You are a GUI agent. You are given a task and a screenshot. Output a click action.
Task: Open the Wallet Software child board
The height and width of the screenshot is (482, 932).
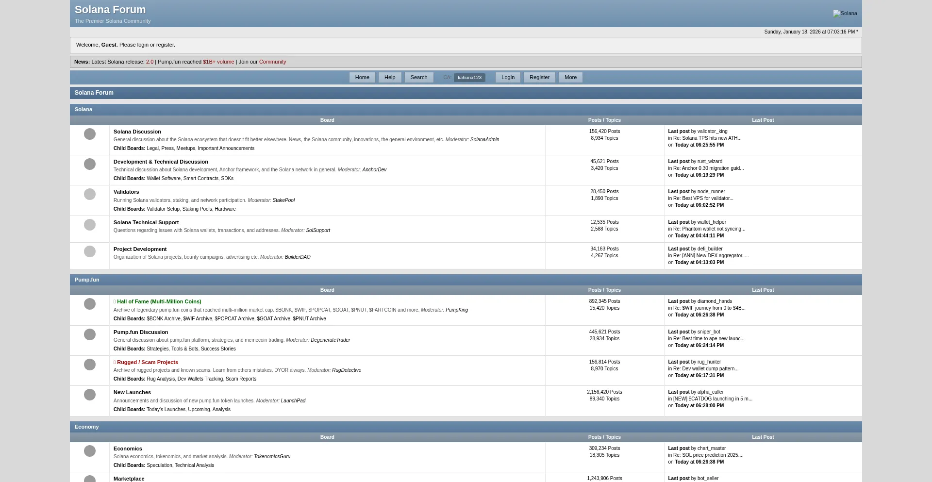click(x=164, y=179)
